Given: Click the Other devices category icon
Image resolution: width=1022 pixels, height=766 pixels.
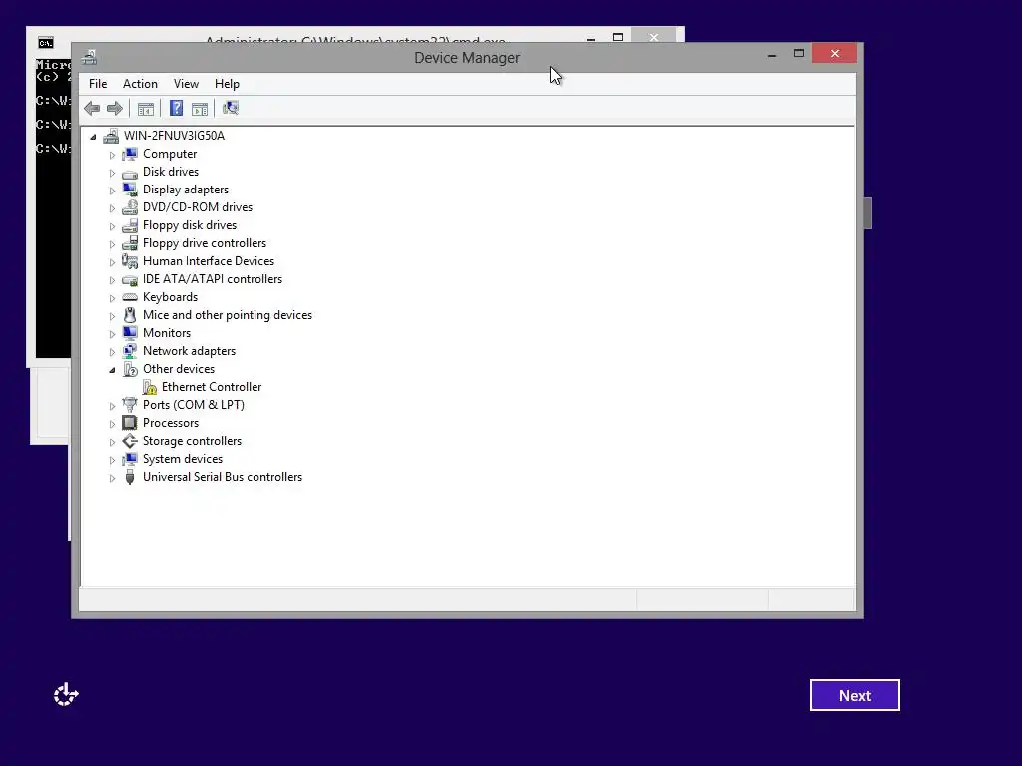Looking at the screenshot, I should pos(130,369).
